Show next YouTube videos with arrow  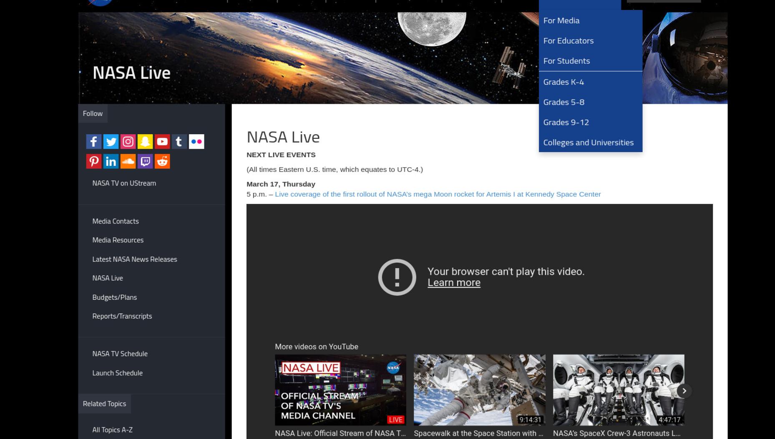(684, 391)
